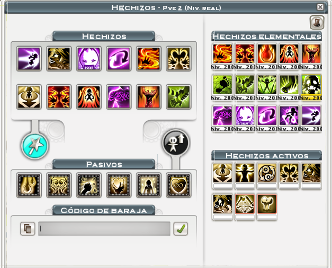Click the cyan magic wand circular button
The height and width of the screenshot is (268, 332).
(35, 146)
